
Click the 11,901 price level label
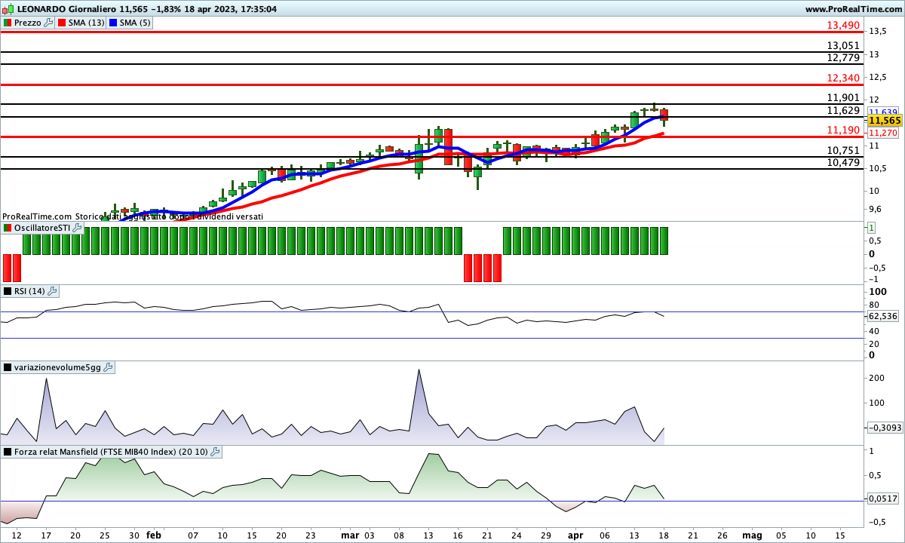click(843, 97)
